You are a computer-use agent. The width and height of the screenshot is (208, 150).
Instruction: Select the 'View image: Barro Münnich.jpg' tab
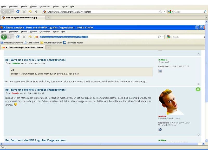click(x=23, y=18)
